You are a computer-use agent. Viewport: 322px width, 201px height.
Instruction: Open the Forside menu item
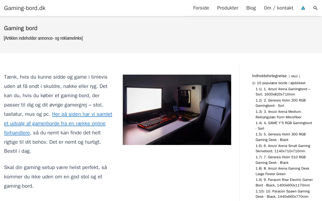point(201,8)
